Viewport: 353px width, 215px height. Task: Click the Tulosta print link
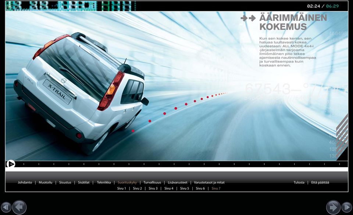pyautogui.click(x=299, y=182)
